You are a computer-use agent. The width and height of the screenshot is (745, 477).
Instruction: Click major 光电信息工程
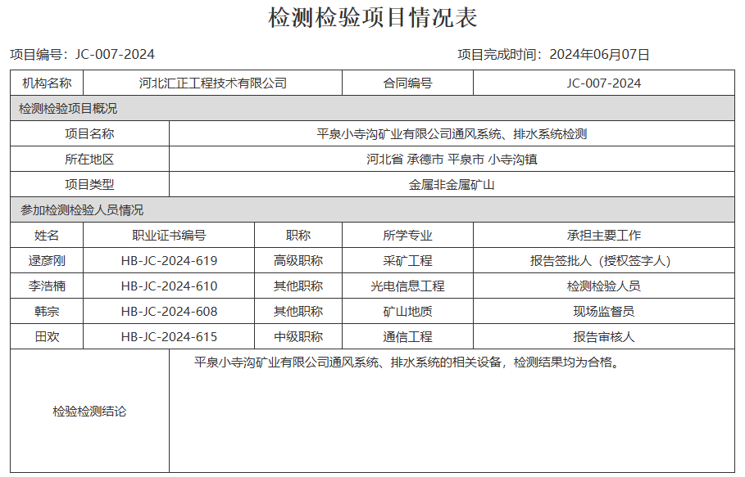coord(407,286)
